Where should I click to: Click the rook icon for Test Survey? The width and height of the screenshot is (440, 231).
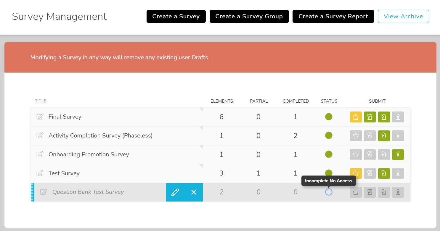[370, 173]
